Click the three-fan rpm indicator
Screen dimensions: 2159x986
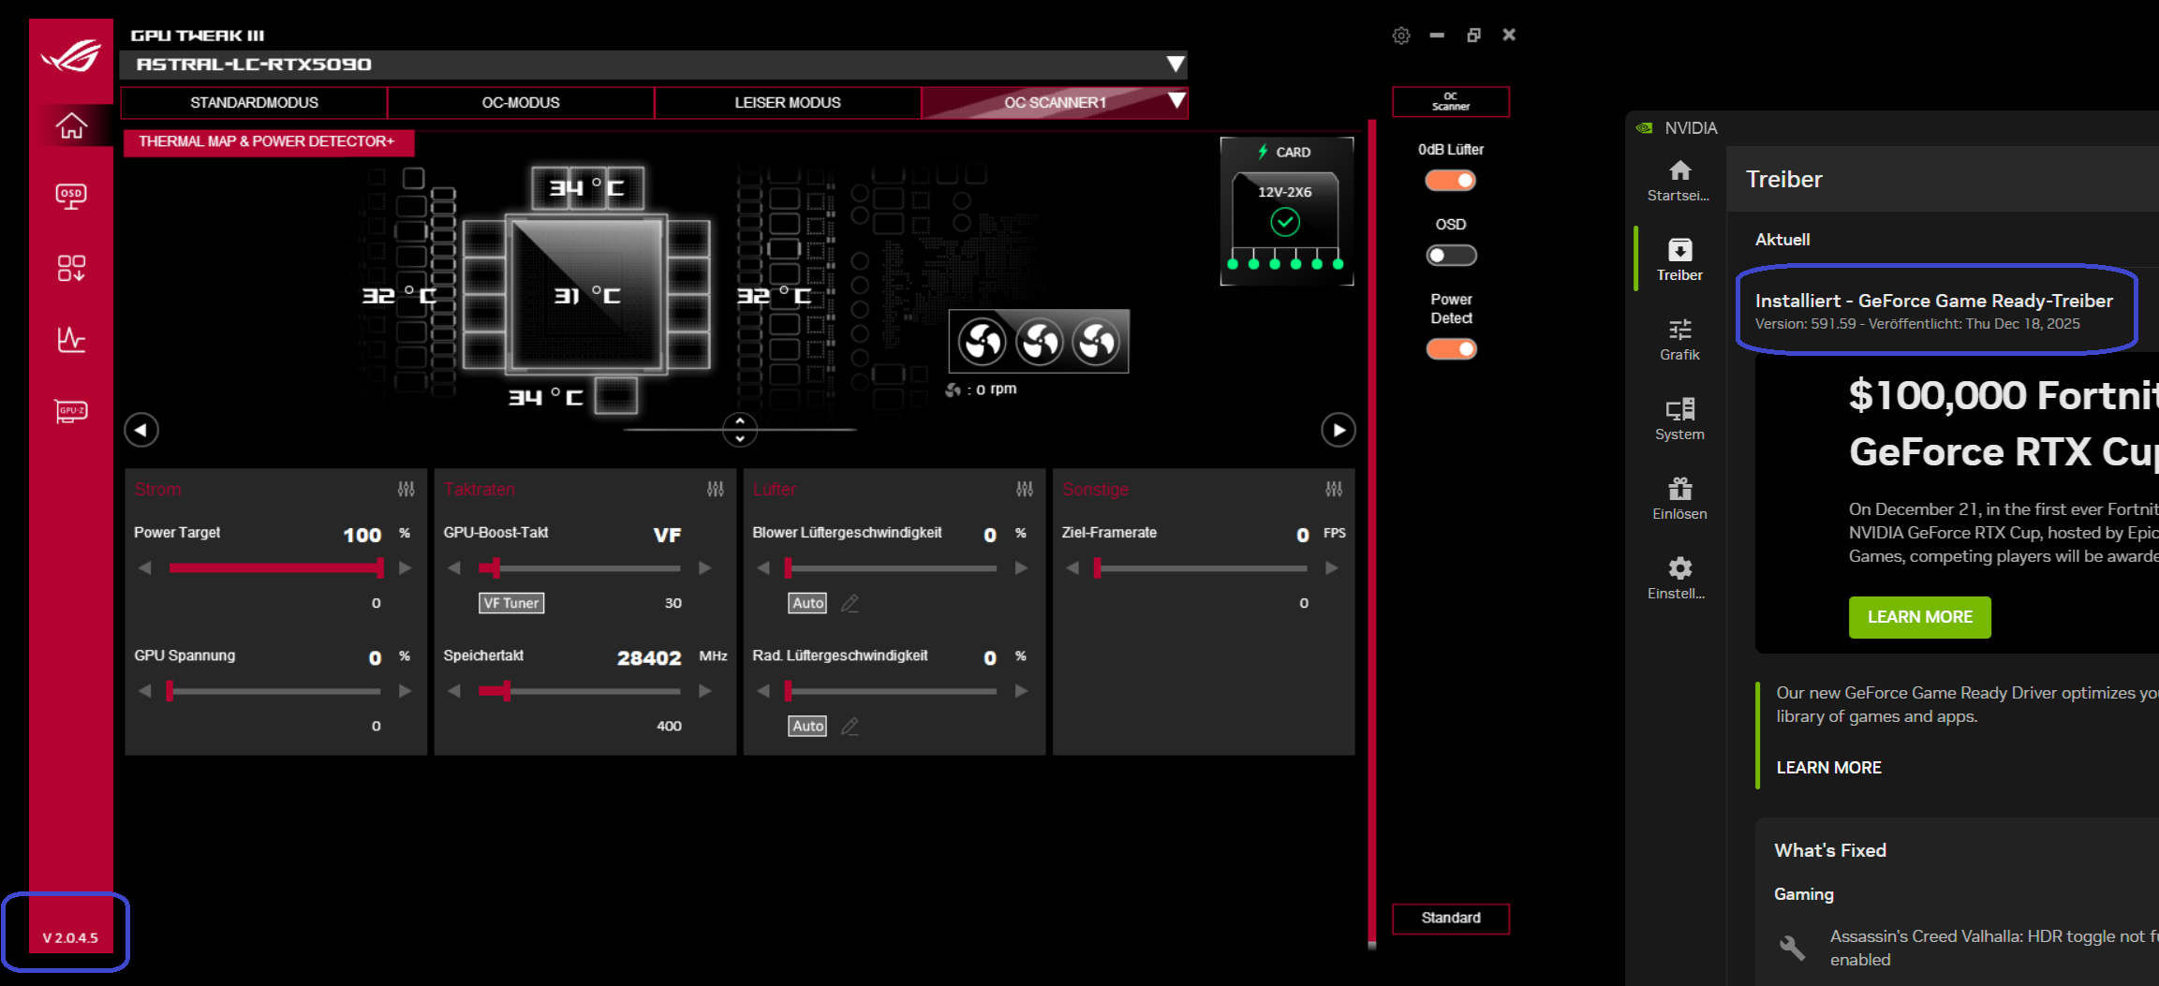coord(1039,341)
